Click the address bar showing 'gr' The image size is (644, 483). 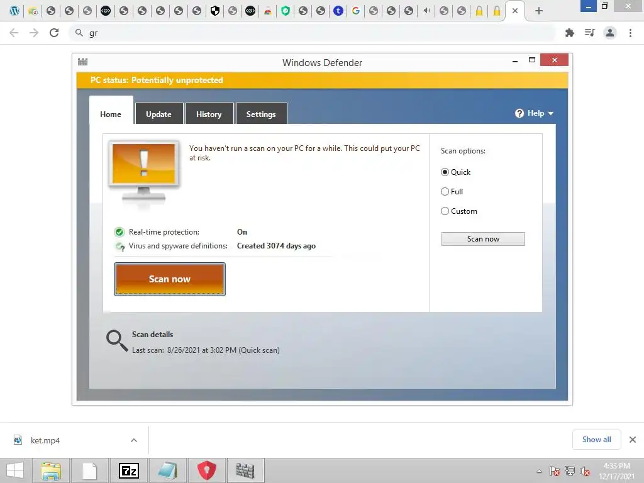tap(312, 33)
